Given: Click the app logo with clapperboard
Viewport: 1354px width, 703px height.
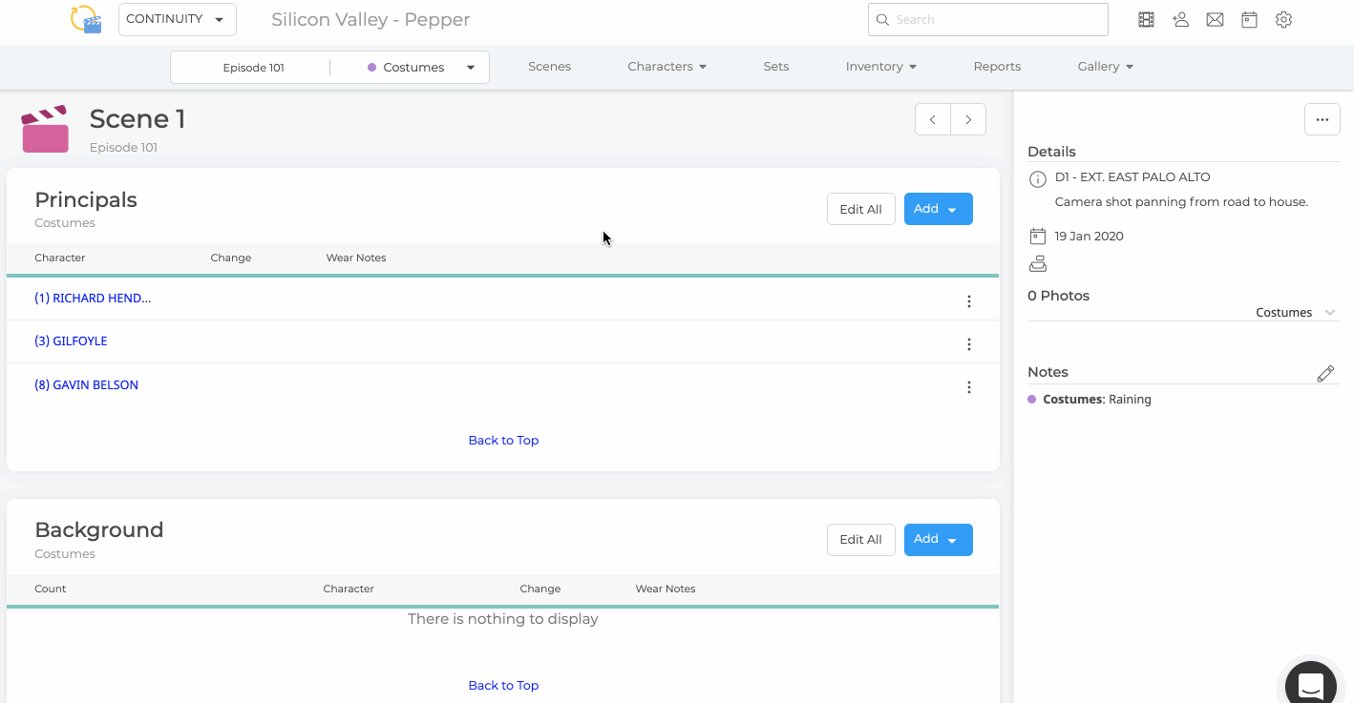Looking at the screenshot, I should [86, 19].
